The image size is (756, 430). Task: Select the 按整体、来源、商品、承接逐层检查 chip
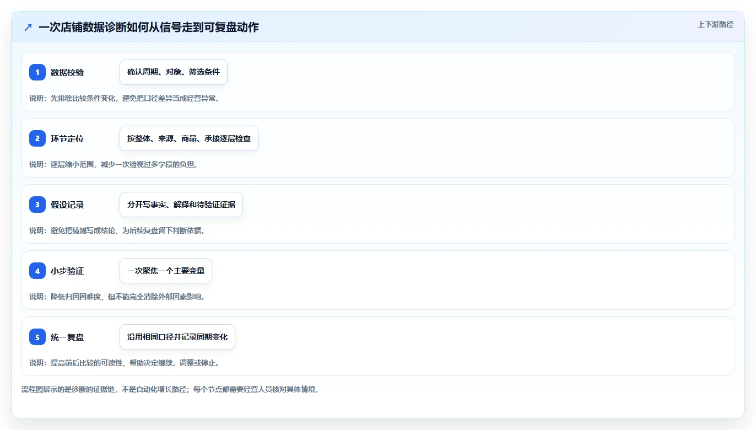[189, 138]
